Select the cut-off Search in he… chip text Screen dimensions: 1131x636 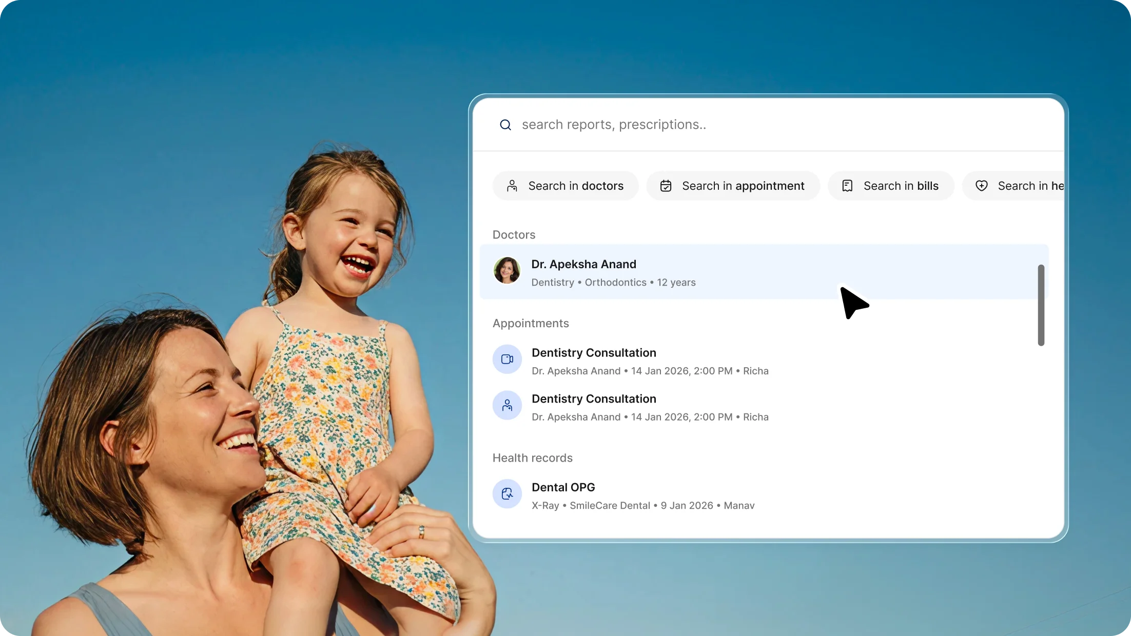pyautogui.click(x=1030, y=186)
